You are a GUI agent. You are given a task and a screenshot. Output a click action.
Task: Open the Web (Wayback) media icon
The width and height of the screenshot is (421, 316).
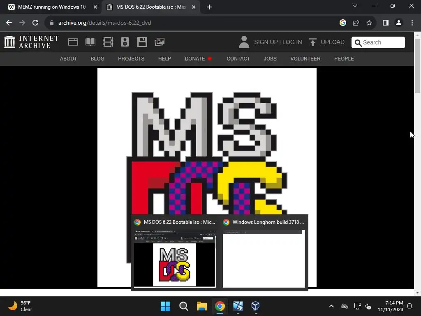click(73, 42)
